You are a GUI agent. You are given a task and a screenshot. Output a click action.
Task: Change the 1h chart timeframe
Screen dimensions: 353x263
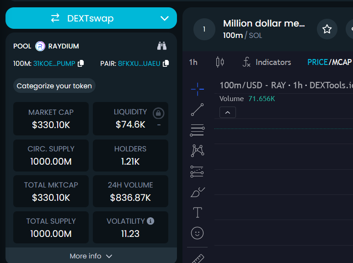(193, 62)
